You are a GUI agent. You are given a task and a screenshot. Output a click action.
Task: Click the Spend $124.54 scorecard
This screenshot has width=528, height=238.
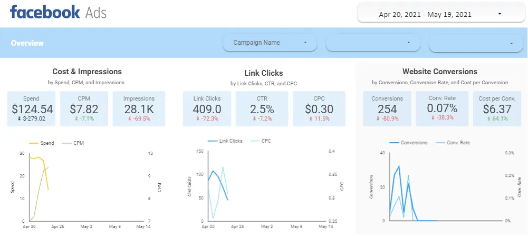[31, 109]
